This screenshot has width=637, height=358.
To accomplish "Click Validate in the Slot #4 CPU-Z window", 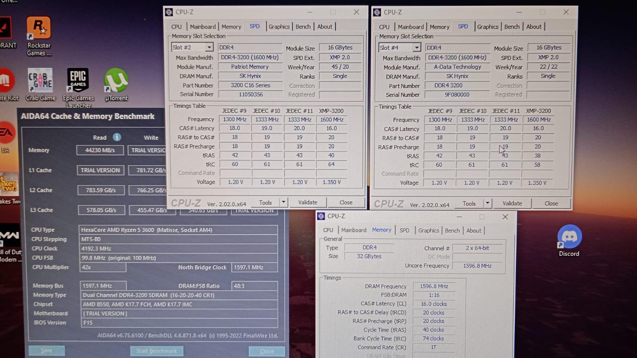I will pyautogui.click(x=512, y=203).
